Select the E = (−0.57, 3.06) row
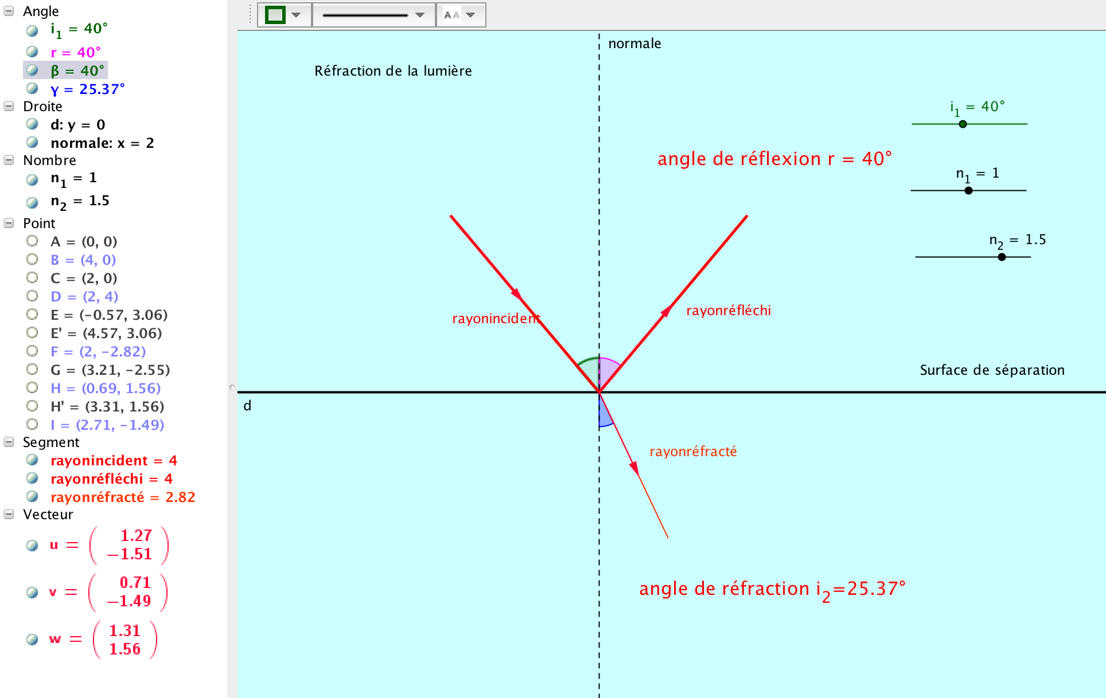The width and height of the screenshot is (1106, 698). [109, 315]
